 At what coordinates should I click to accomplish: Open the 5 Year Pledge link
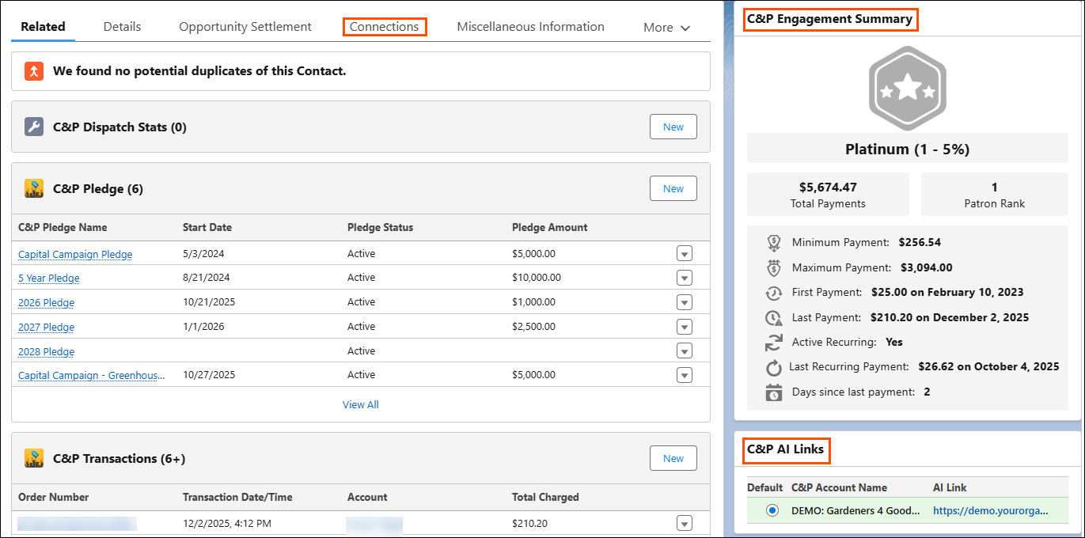pyautogui.click(x=49, y=278)
